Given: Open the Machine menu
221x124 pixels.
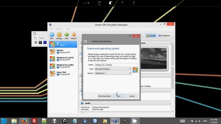Looking at the screenshot, I should (x=59, y=29).
